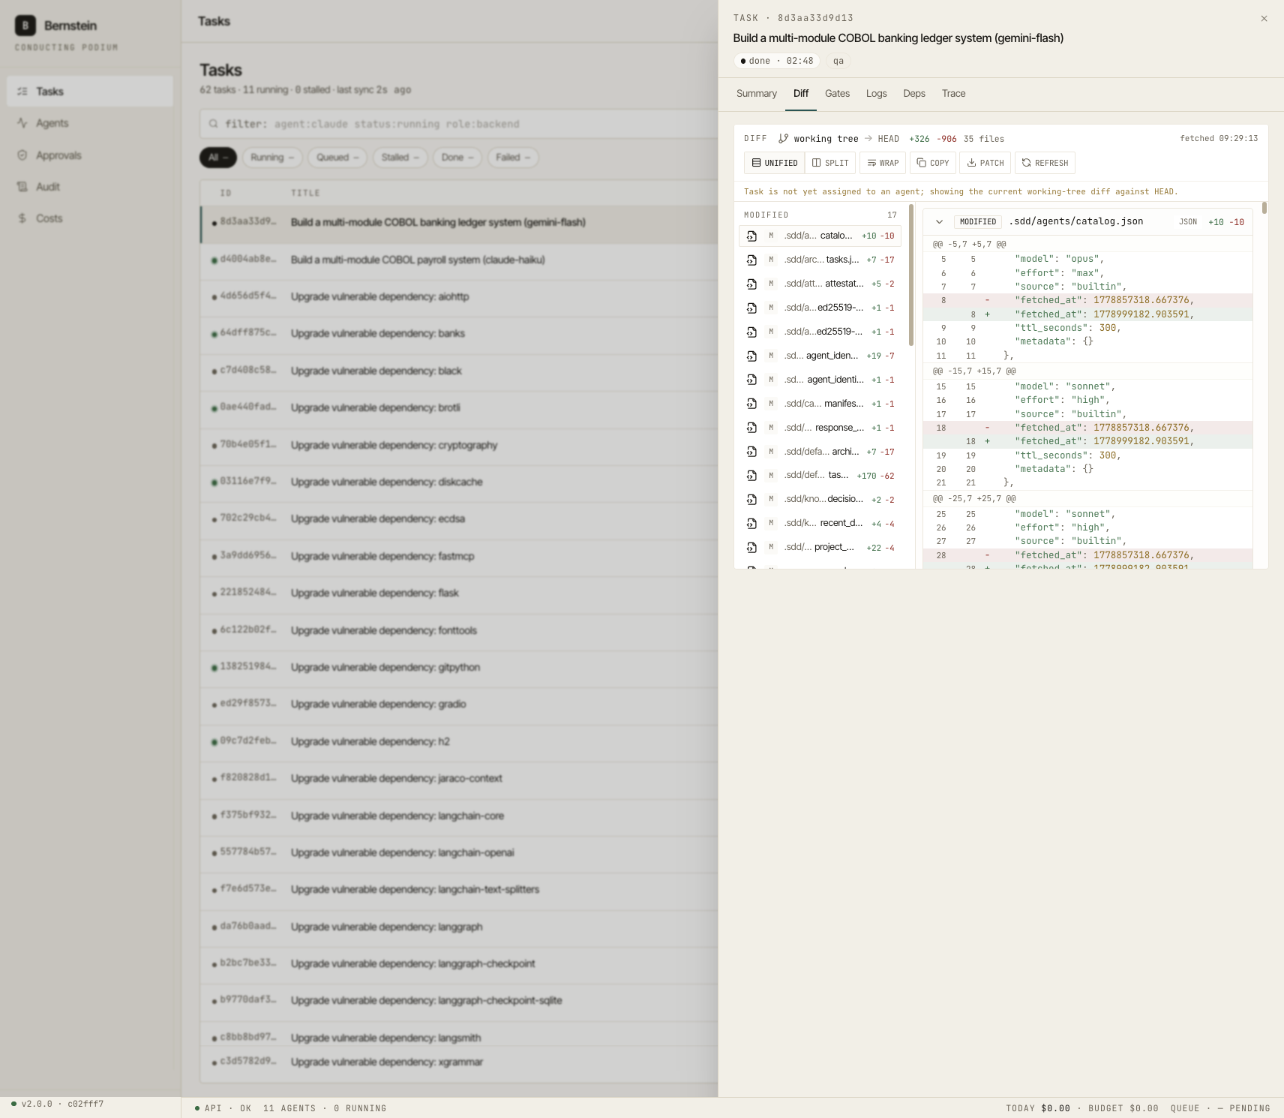Click the file icon for project_... entry
1284x1118 pixels.
pyautogui.click(x=751, y=548)
